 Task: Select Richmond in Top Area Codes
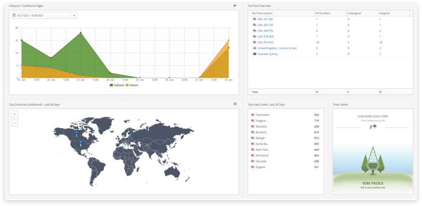pos(262,155)
